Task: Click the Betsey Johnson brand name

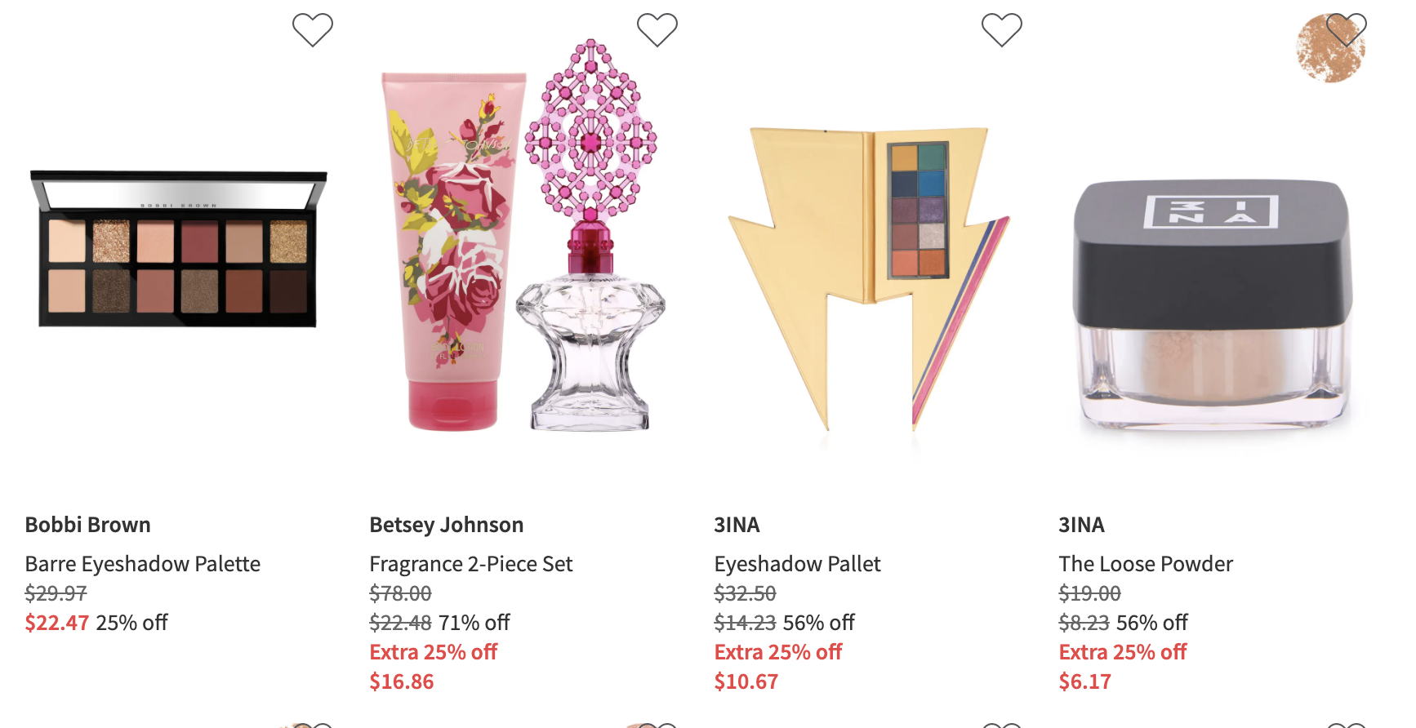Action: pyautogui.click(x=447, y=525)
